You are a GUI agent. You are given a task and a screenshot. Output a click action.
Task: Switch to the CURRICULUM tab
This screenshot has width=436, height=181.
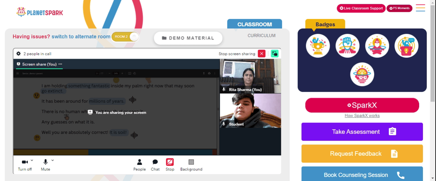pos(261,36)
